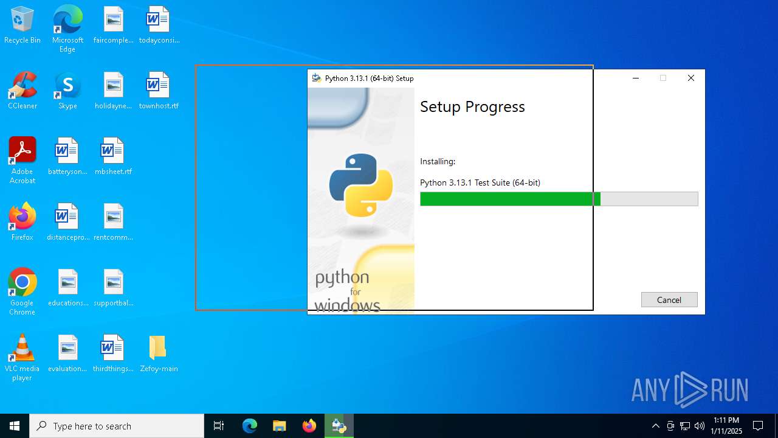The height and width of the screenshot is (438, 778).
Task: Open the Windows Start menu
Action: 15,426
